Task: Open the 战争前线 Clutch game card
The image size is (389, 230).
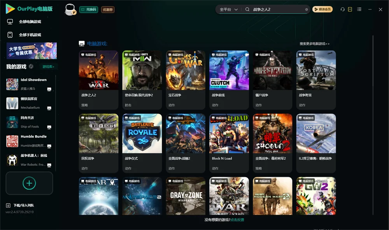Action: (229, 80)
